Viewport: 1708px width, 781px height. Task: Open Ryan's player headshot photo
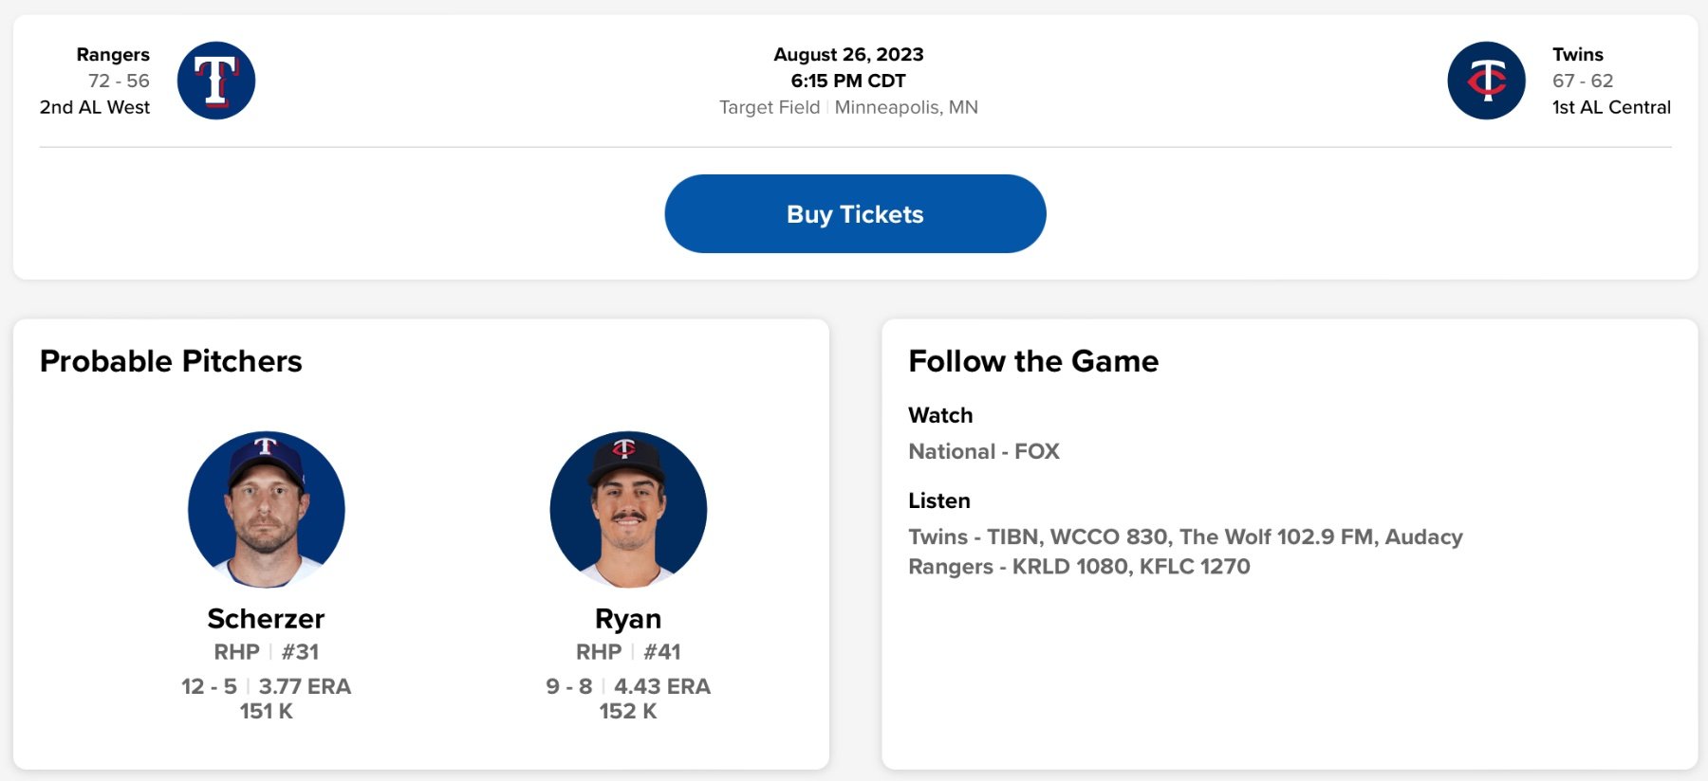tap(628, 510)
